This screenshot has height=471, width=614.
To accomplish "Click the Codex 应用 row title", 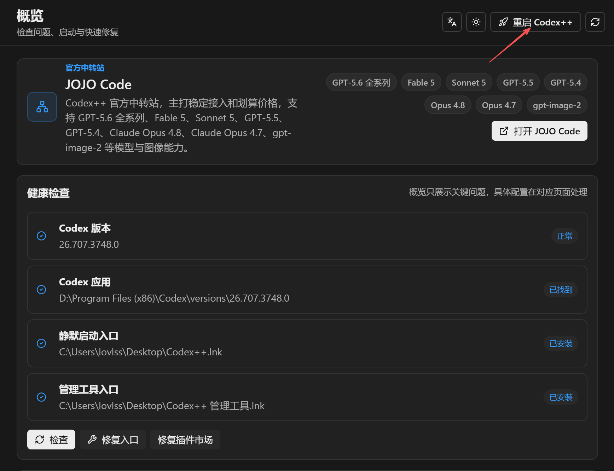I will point(85,282).
